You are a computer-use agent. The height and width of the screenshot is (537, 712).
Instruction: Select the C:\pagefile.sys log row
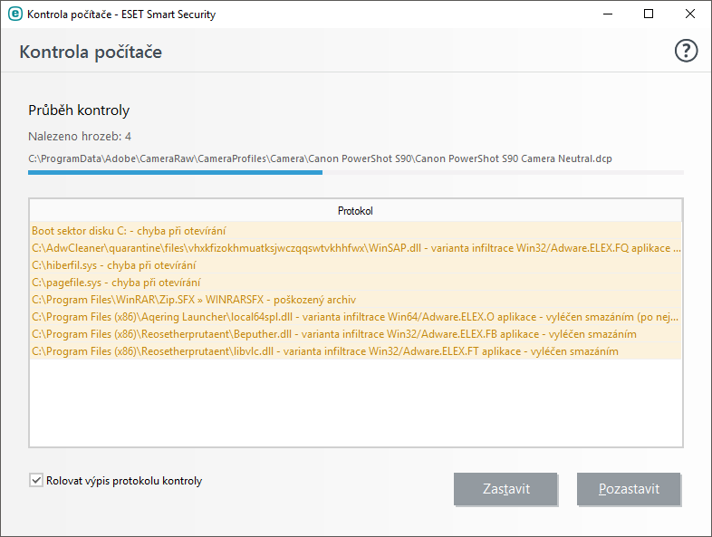pyautogui.click(x=355, y=283)
